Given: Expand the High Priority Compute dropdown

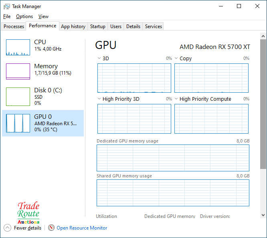Looking at the screenshot, I should tap(176, 99).
